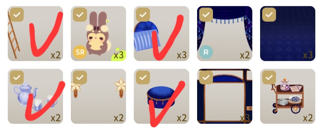This screenshot has width=324, height=134.
Task: Uncheck the bunny plush checkbox
Action: coord(80,15)
